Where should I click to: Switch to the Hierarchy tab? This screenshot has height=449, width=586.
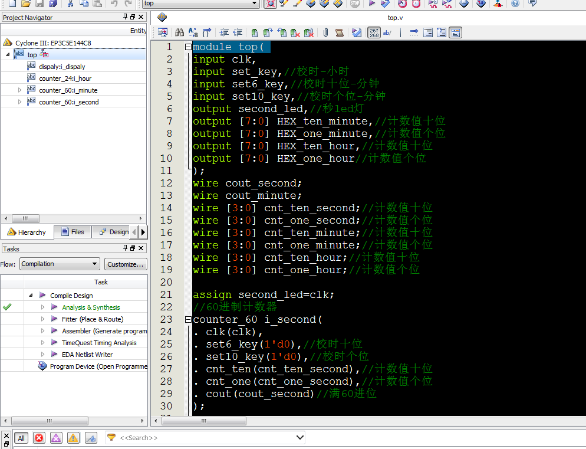pyautogui.click(x=27, y=232)
